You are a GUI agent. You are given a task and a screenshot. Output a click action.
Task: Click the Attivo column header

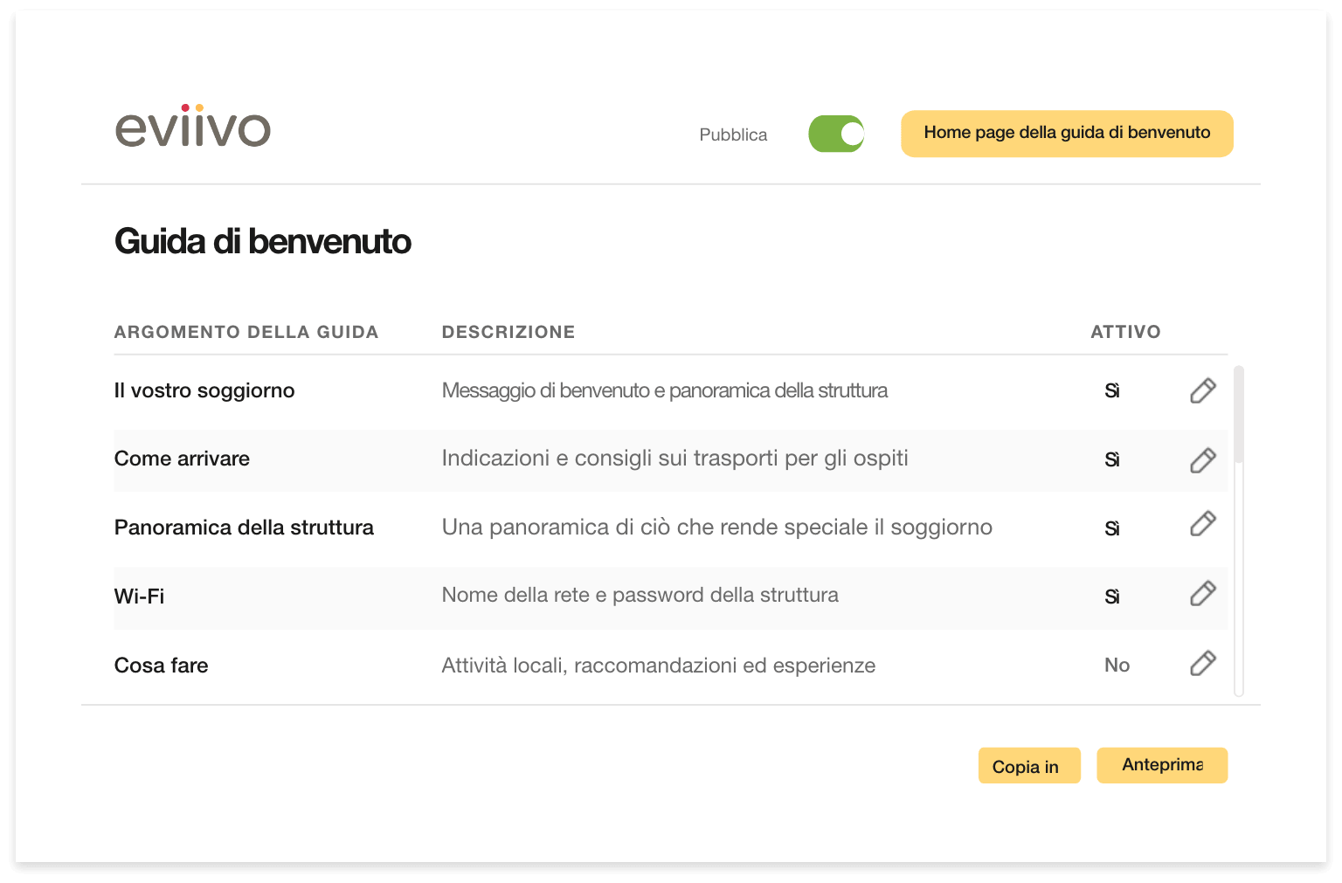[x=1125, y=332]
